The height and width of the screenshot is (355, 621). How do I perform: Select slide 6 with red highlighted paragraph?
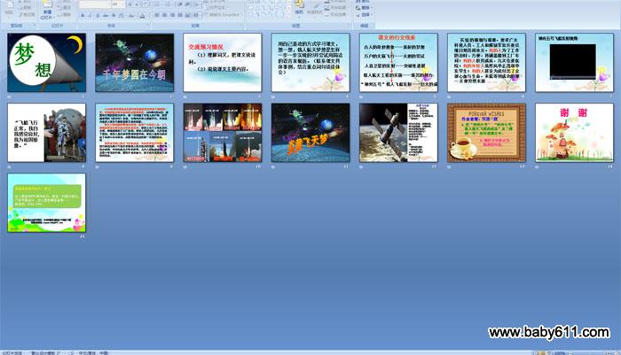486,63
